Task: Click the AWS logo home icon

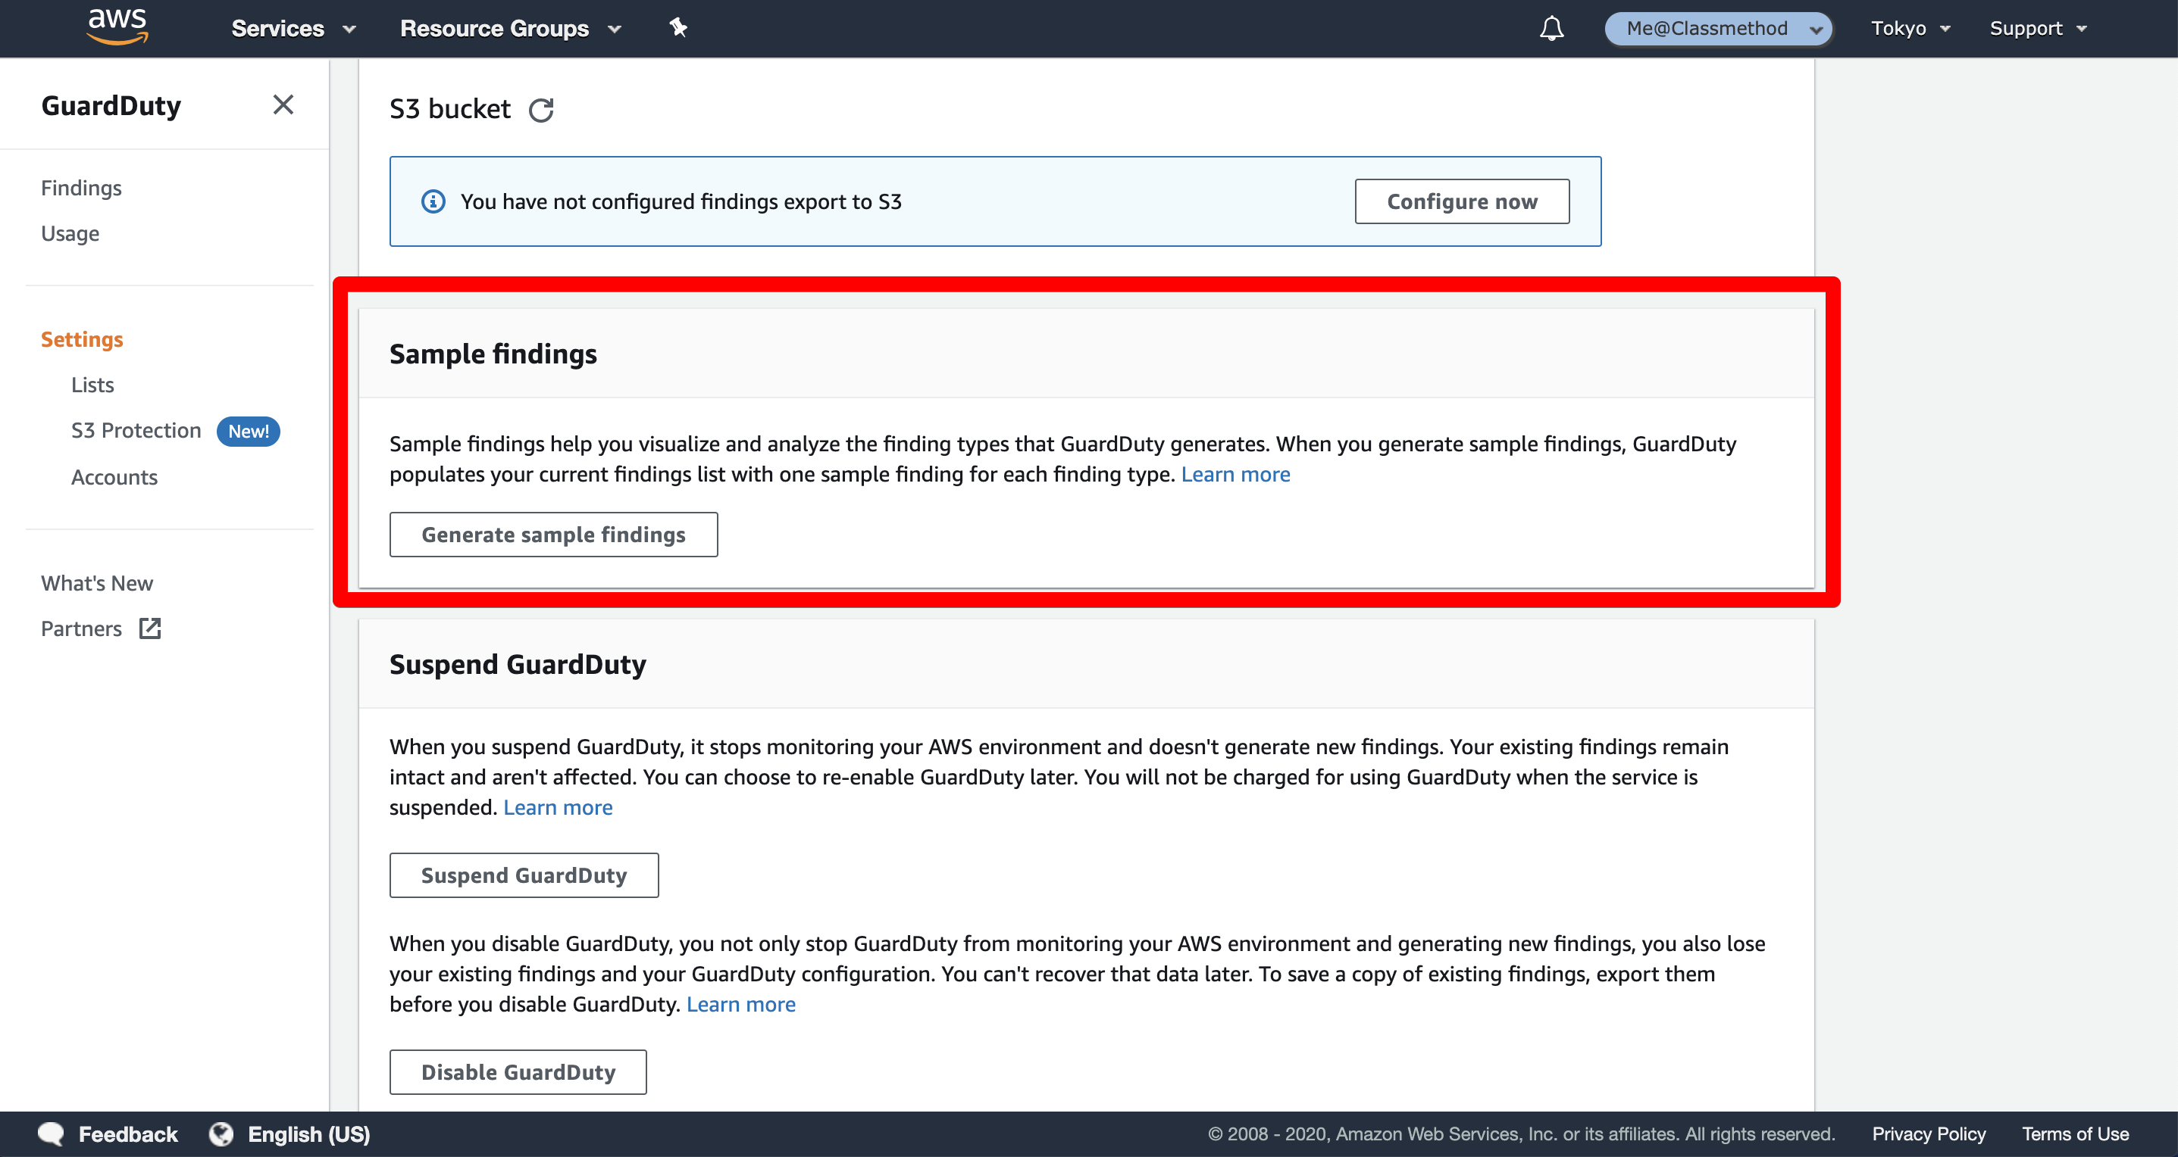Action: click(117, 27)
